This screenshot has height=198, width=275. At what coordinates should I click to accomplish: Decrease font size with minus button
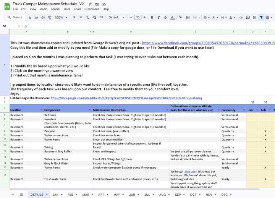131,17
